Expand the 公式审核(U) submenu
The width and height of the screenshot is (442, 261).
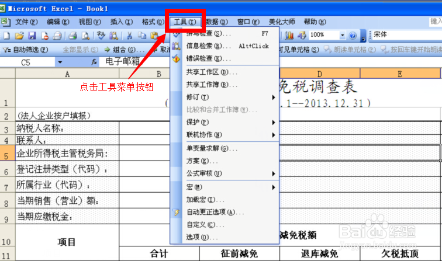[x=225, y=173]
